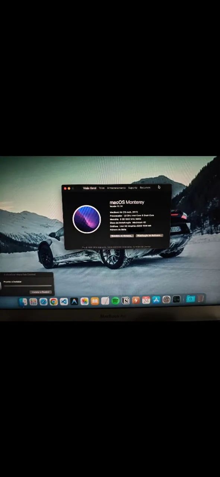Open the dark dock icon with white A
This screenshot has width=220, height=477.
coord(74,301)
